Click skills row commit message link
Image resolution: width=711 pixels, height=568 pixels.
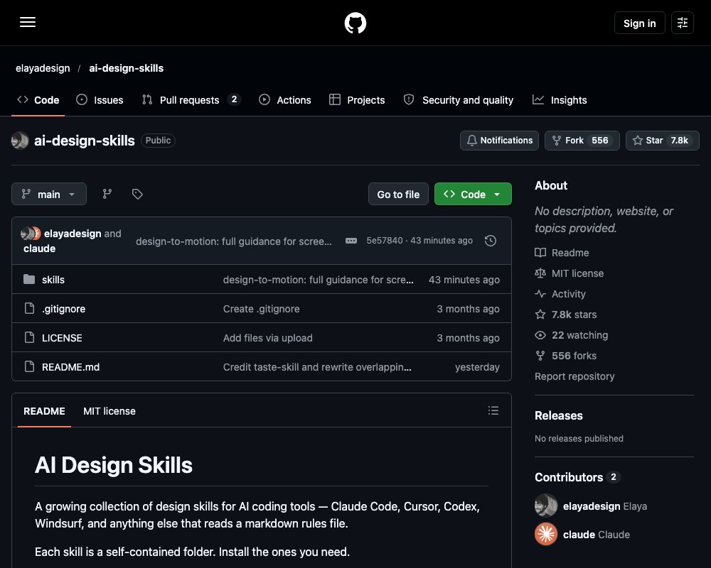click(318, 280)
